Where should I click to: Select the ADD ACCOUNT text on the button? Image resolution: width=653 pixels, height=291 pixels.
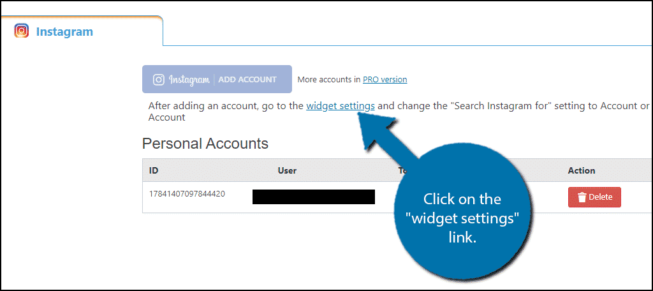point(247,79)
